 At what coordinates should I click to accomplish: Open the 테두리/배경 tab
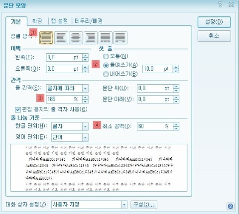point(89,21)
